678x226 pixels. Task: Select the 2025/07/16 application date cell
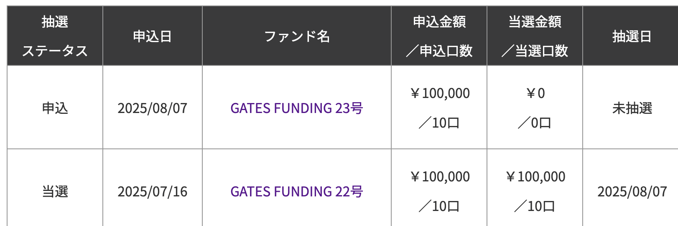click(x=153, y=188)
